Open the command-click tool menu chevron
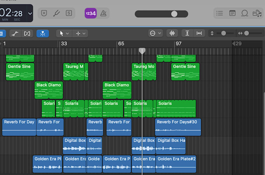The height and width of the screenshot is (175, 265). [x=84, y=34]
